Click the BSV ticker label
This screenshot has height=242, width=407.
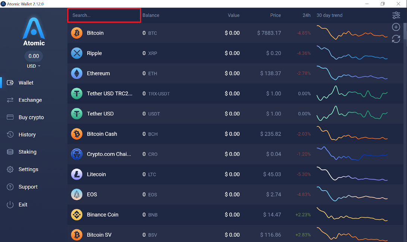click(153, 235)
